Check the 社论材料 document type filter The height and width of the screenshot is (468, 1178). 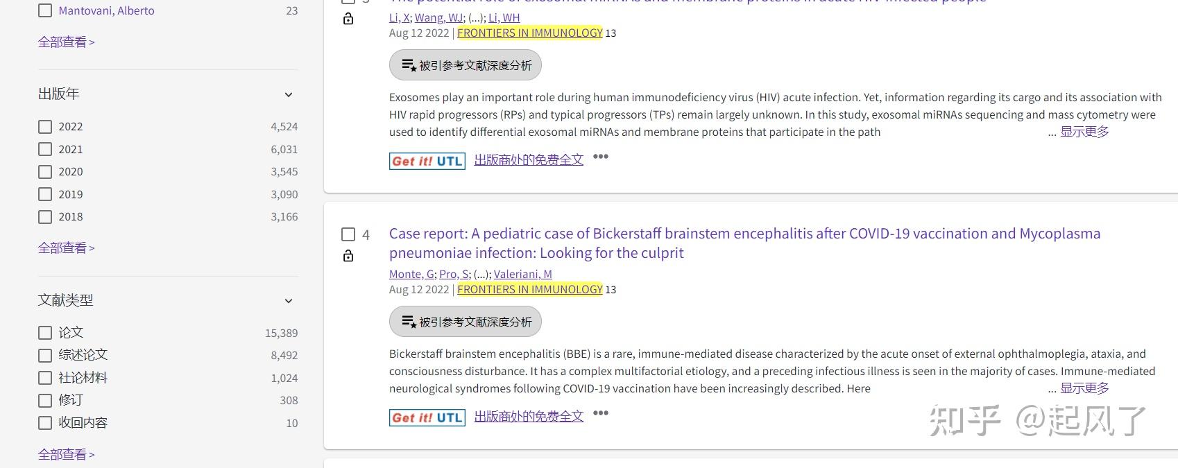(x=45, y=378)
